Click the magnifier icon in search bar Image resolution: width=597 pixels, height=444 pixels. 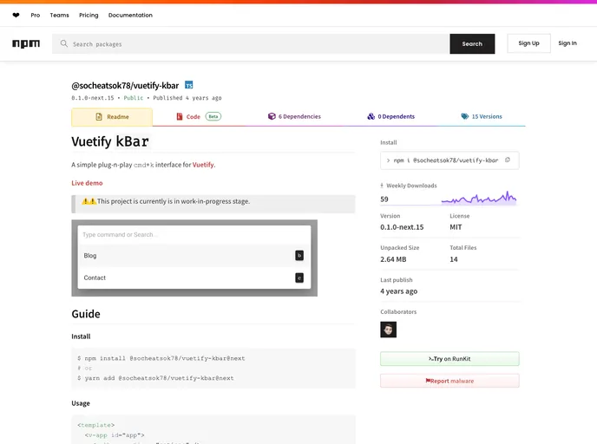[x=63, y=43]
